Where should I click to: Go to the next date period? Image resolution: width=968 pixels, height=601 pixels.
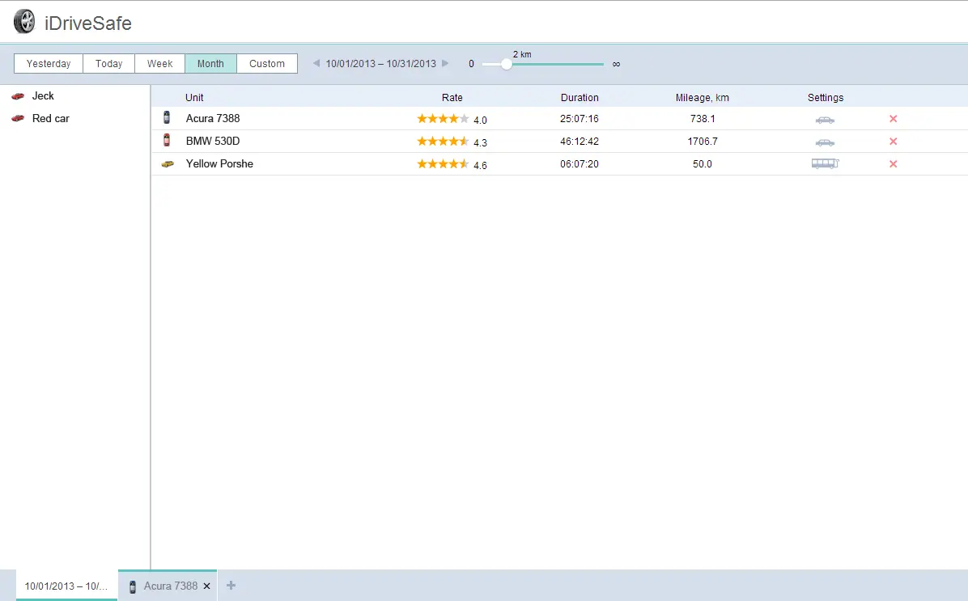[445, 63]
